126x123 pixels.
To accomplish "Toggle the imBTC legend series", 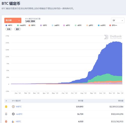I will point(55,25).
